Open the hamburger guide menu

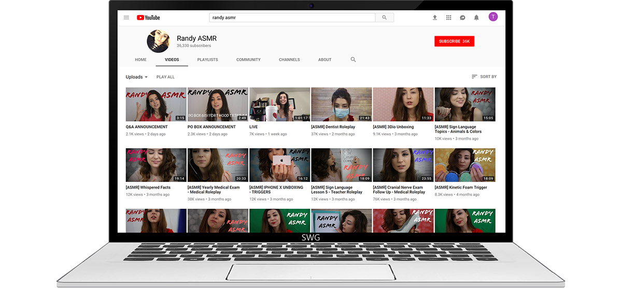126,18
